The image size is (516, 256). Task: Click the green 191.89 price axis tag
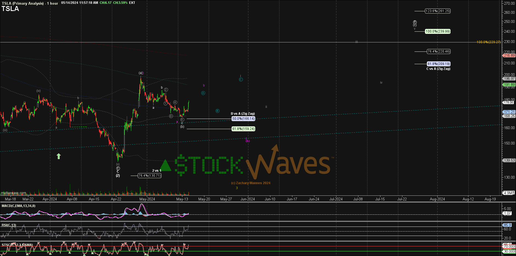tap(509, 85)
